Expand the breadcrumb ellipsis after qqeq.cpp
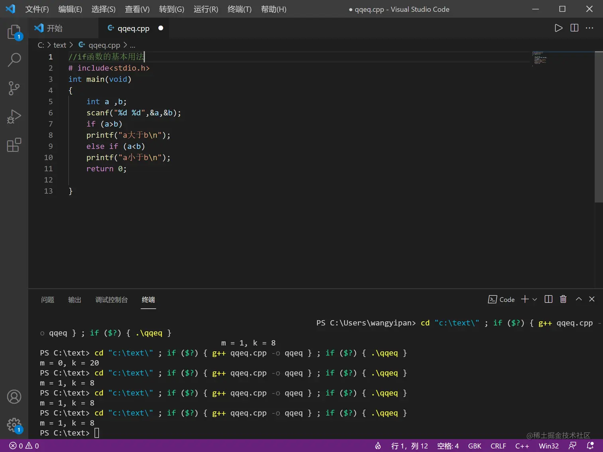The image size is (603, 452). click(132, 45)
